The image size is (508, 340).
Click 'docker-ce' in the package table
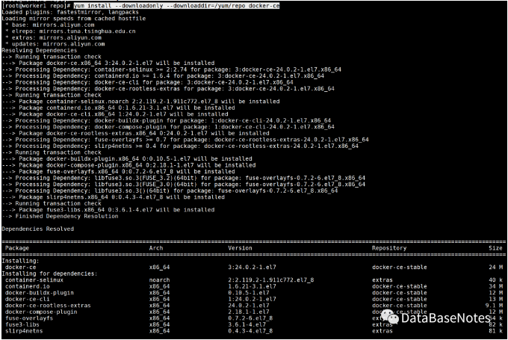[20, 267]
